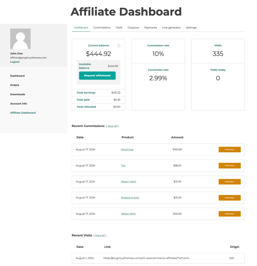Click Request withdrawal button
257x266 pixels.
(97, 76)
